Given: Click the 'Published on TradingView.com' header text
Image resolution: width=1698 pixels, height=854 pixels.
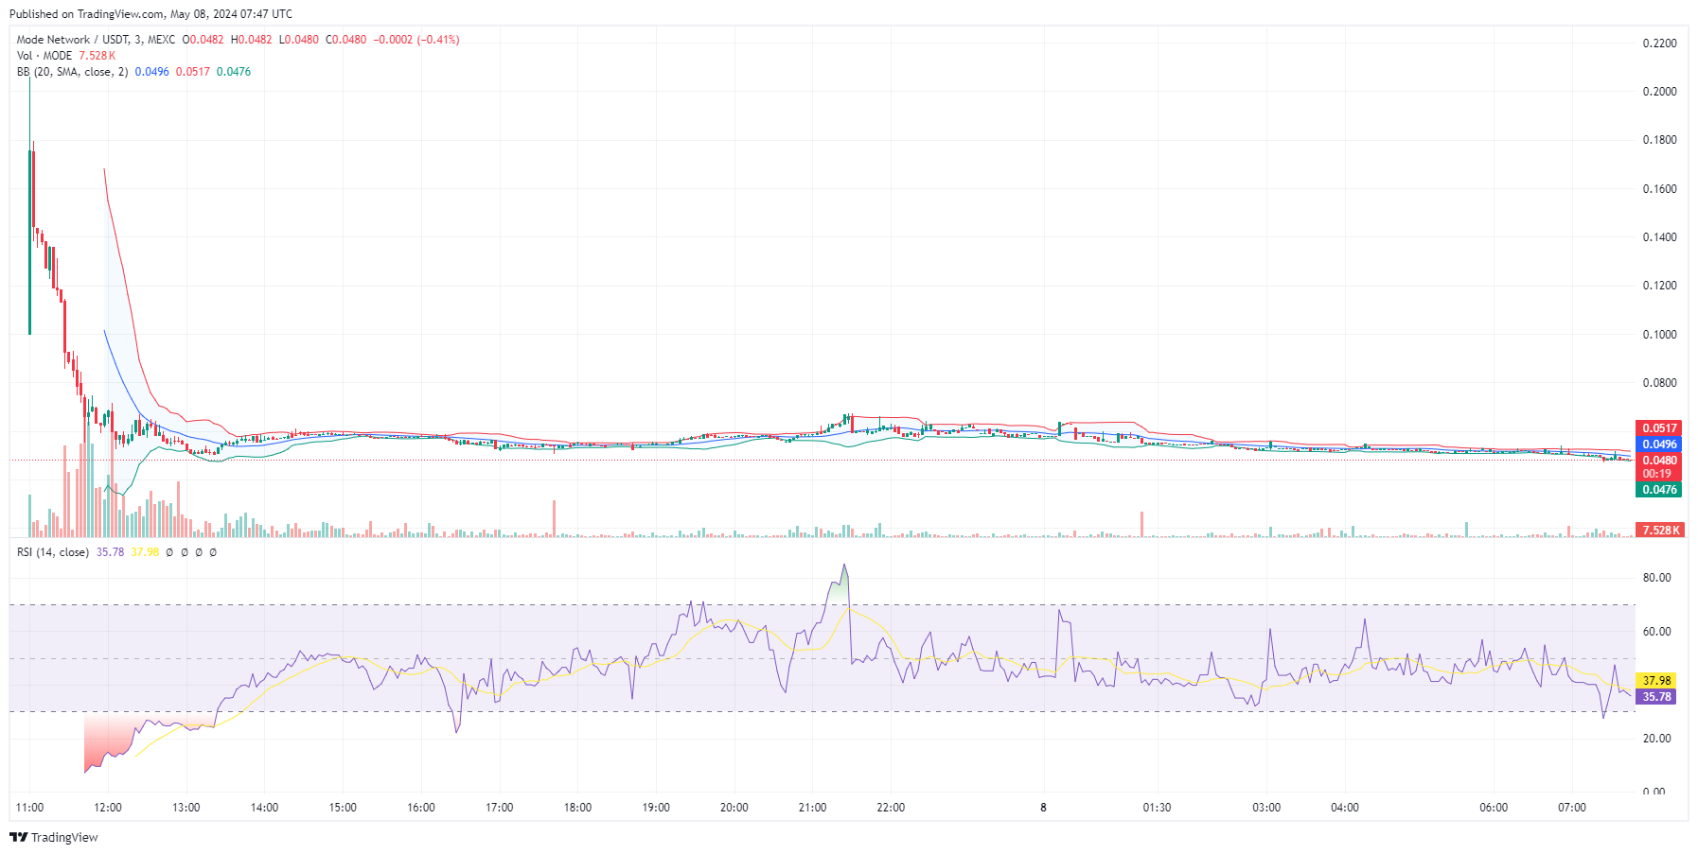Looking at the screenshot, I should [x=150, y=14].
